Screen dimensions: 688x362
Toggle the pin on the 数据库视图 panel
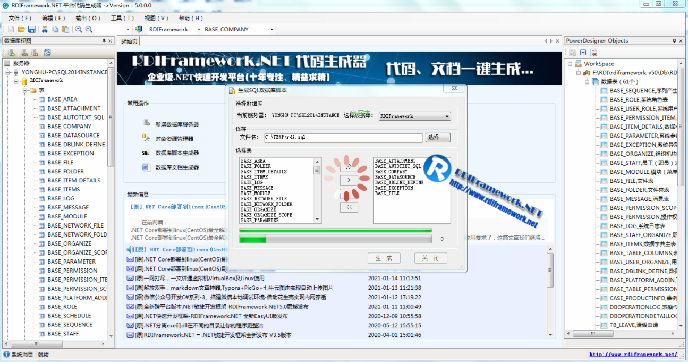[x=104, y=41]
